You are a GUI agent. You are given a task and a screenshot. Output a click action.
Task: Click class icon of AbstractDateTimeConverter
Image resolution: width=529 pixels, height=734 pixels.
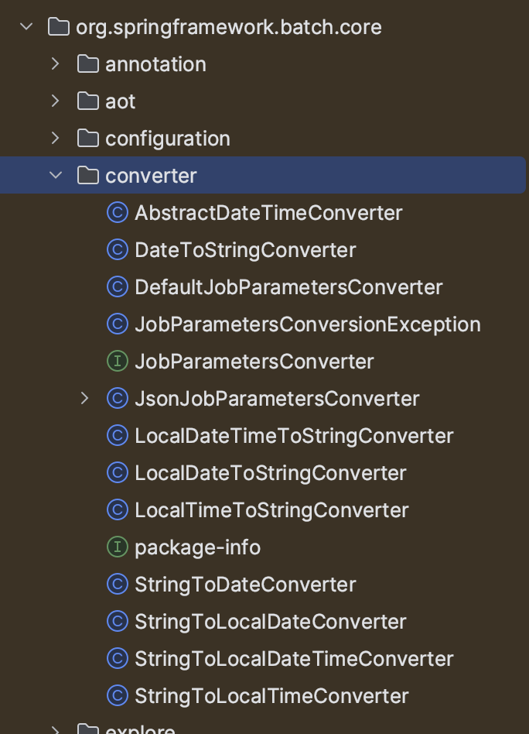(118, 212)
